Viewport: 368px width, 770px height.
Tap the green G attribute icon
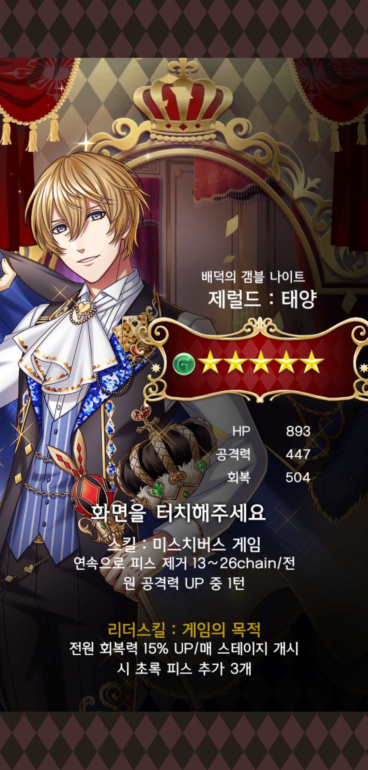coord(184,364)
